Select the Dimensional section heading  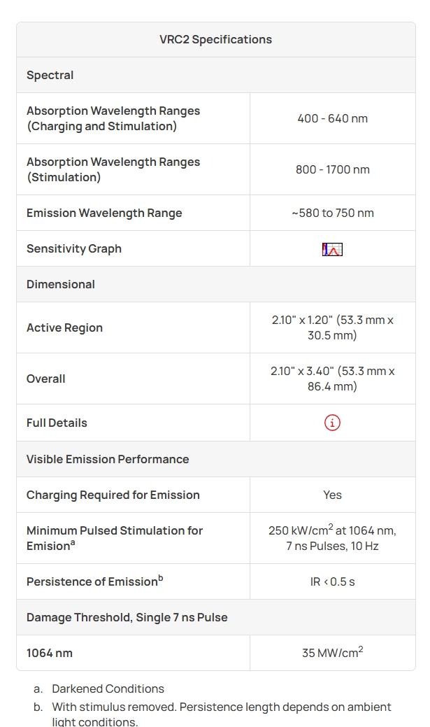point(61,284)
